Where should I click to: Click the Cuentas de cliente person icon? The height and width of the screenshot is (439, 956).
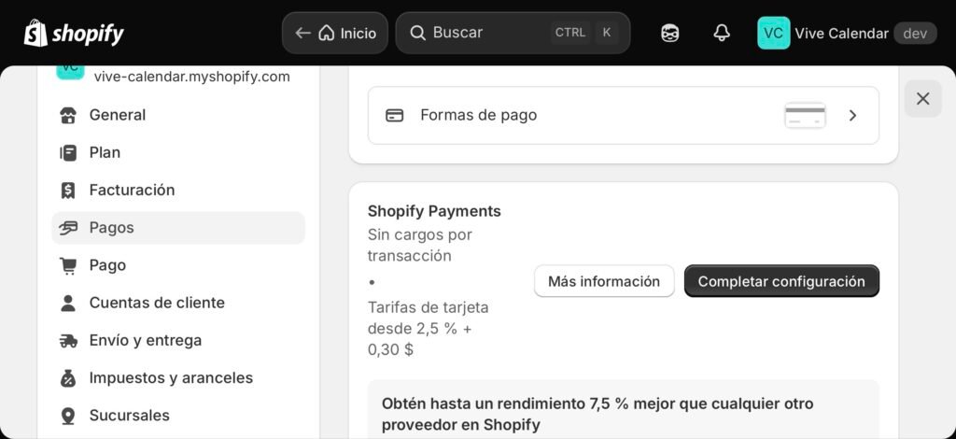68,303
